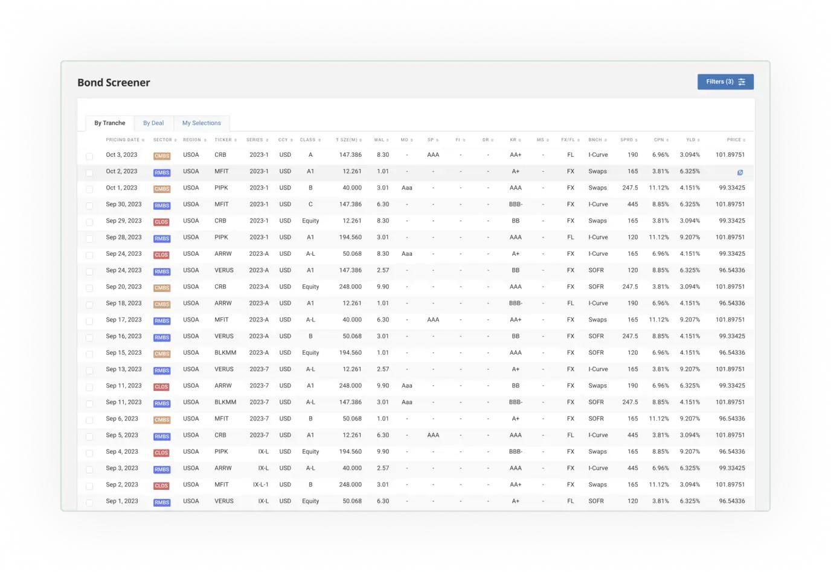Click the CMBS badge in Oct 3 row
The height and width of the screenshot is (572, 831).
(162, 156)
